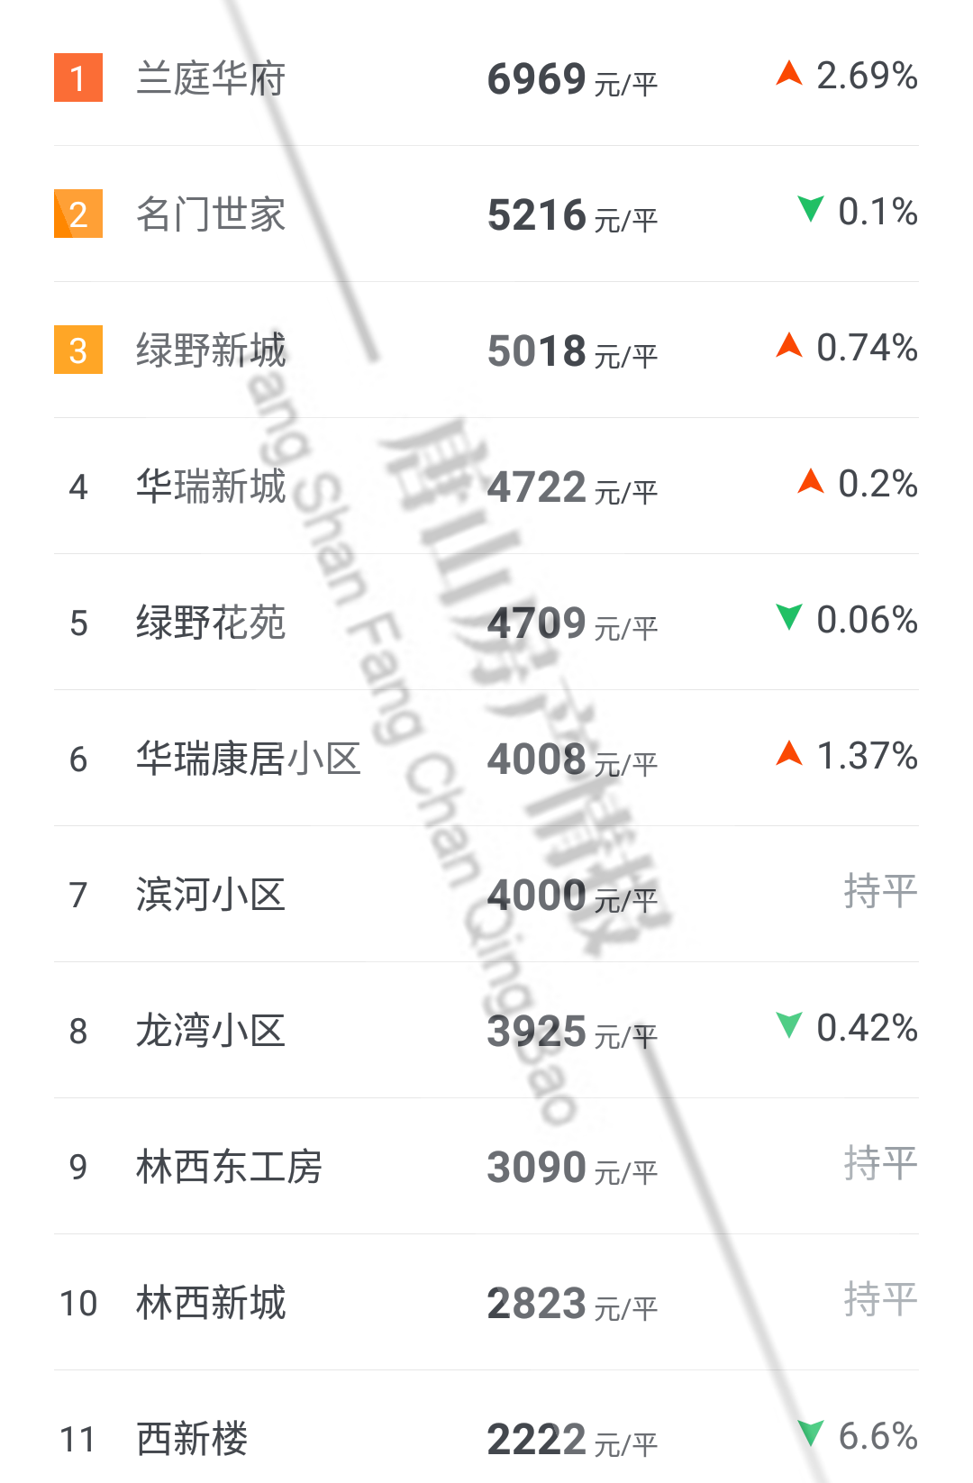Click red up arrow beside 1.37%
The width and height of the screenshot is (973, 1483).
[789, 753]
